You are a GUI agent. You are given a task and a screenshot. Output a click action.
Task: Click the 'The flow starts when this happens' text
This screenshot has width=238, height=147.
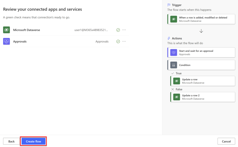pos(189,10)
